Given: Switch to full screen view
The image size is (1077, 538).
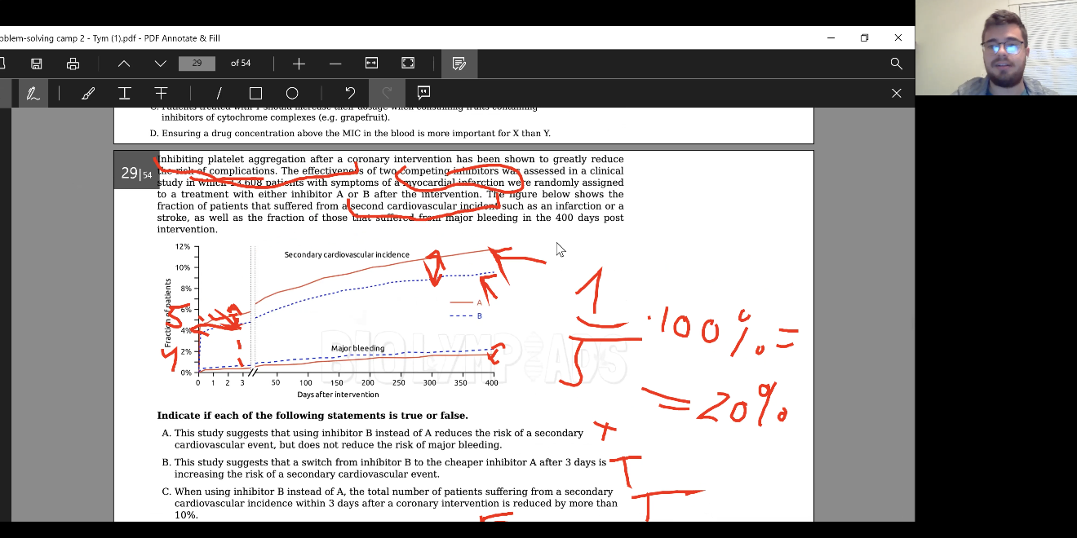Looking at the screenshot, I should pos(408,64).
